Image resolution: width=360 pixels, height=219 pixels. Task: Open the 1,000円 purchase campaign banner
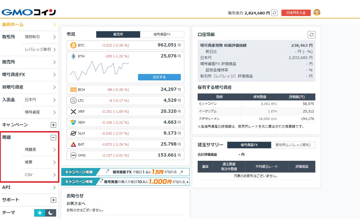[125, 182]
